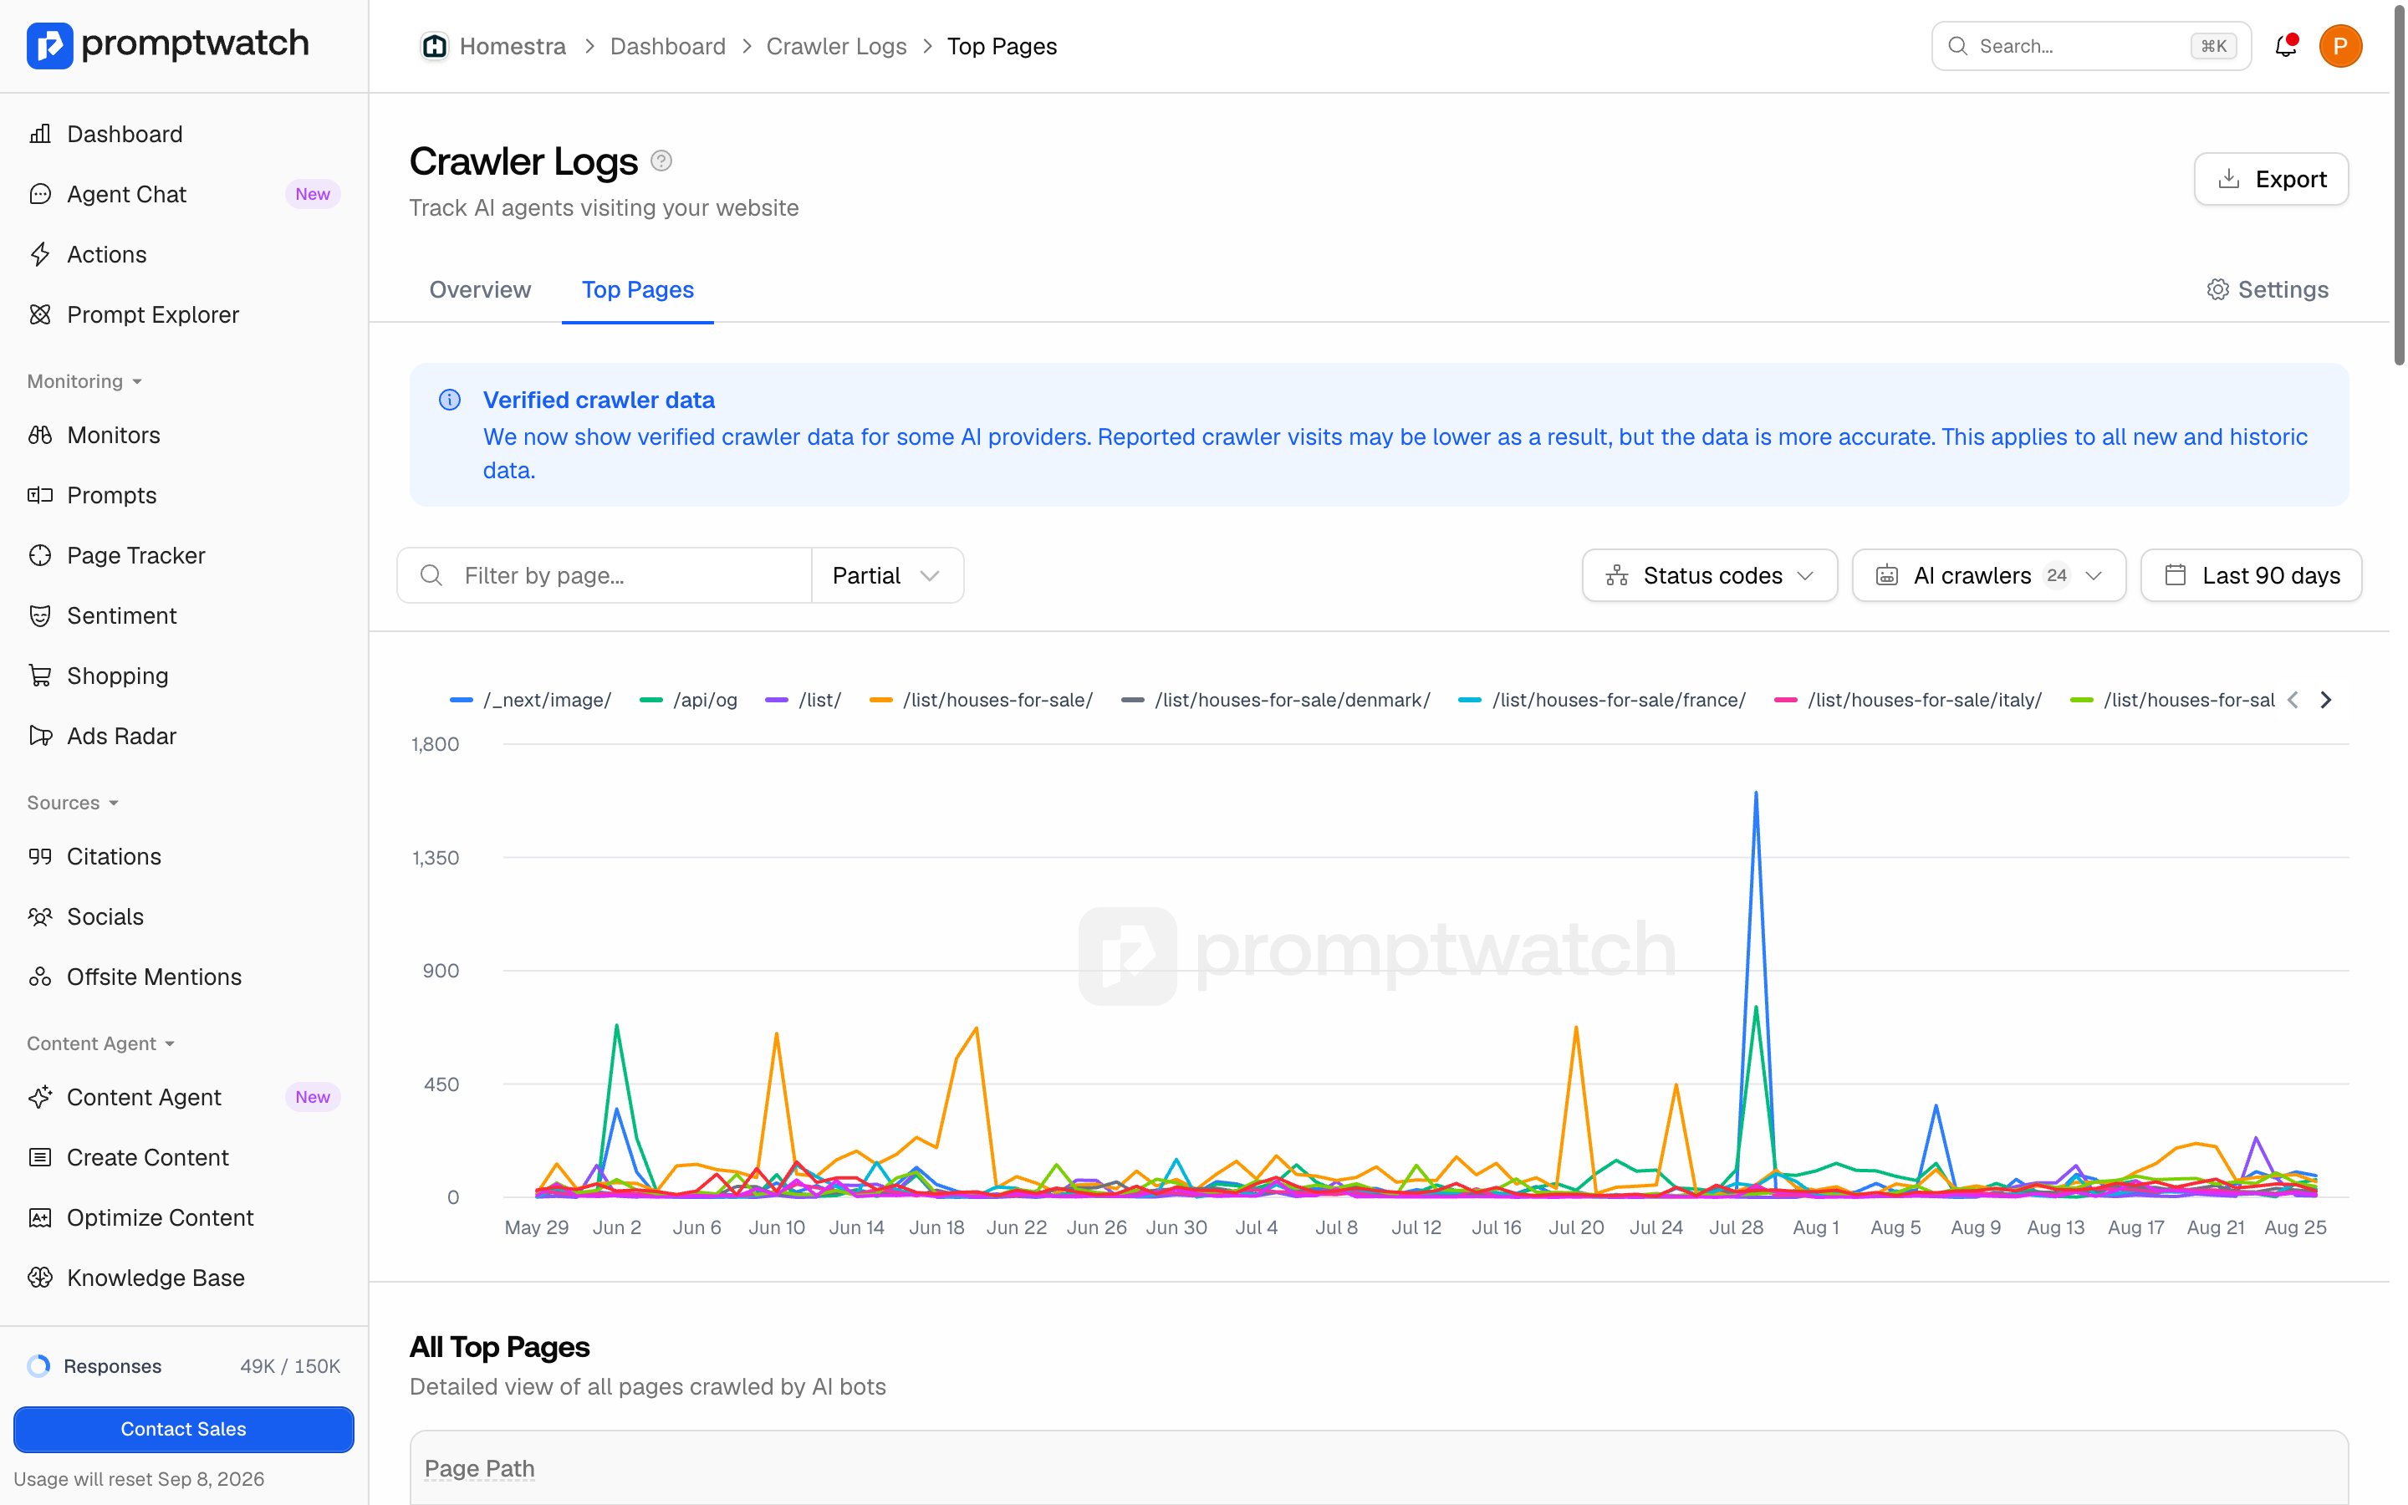This screenshot has height=1505, width=2408.
Task: Click the page vertical scrollbar
Action: (x=2398, y=185)
